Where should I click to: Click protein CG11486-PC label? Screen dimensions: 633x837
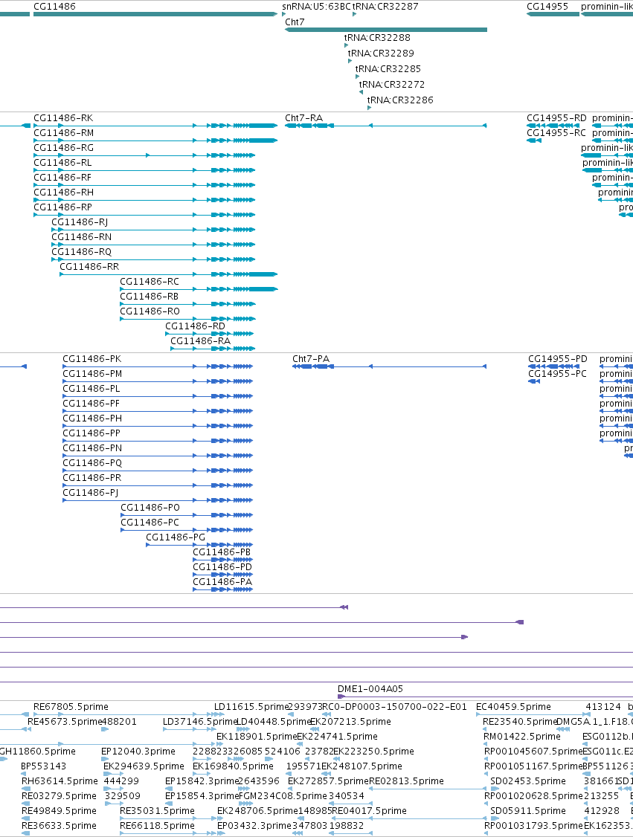pos(150,523)
